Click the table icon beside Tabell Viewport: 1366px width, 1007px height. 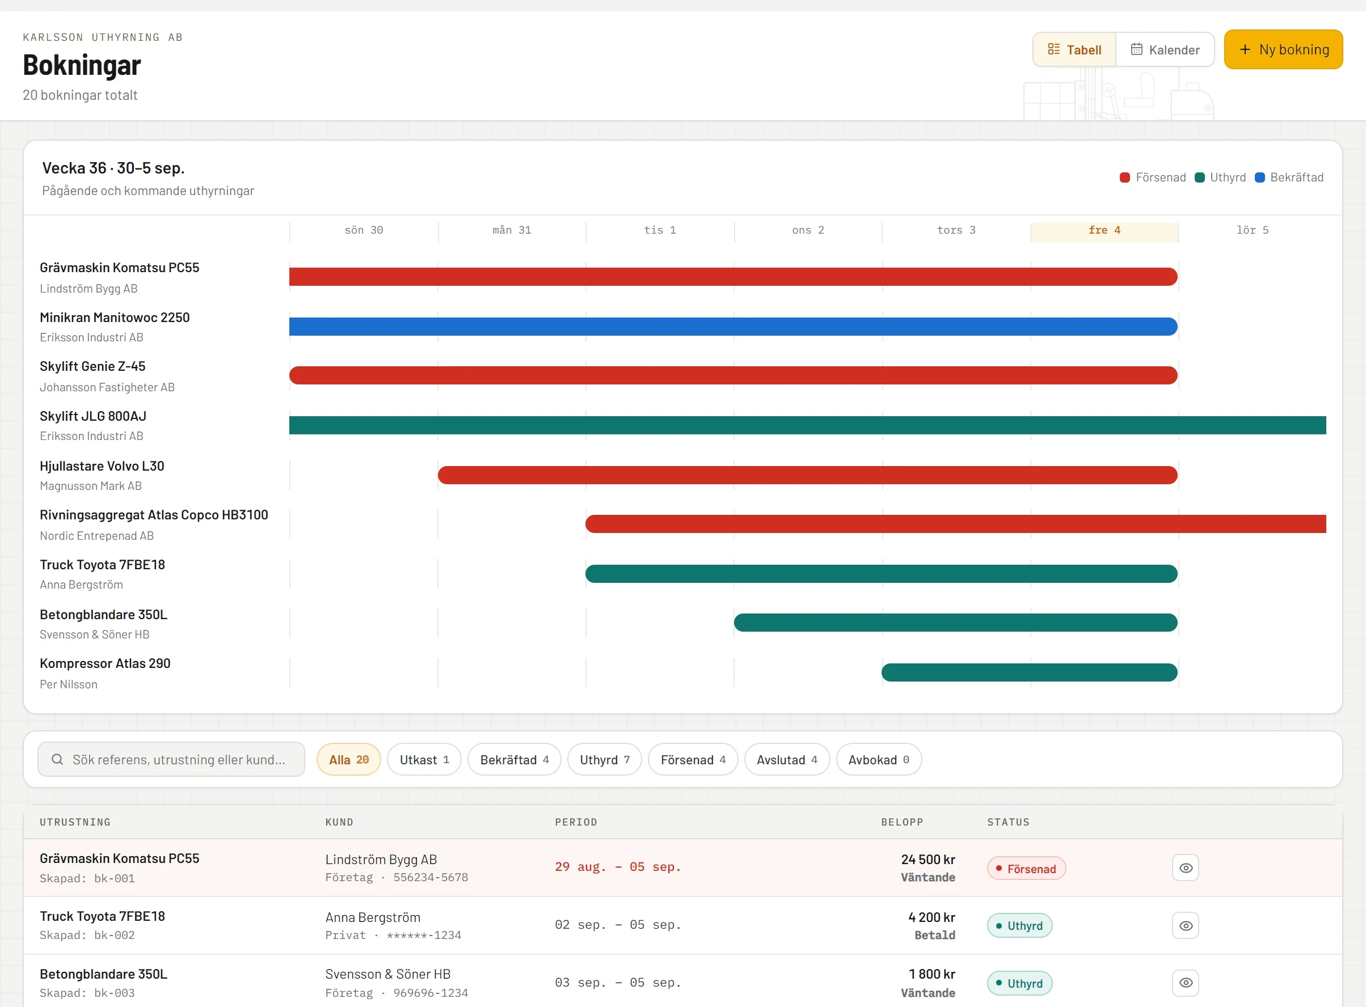click(1054, 49)
